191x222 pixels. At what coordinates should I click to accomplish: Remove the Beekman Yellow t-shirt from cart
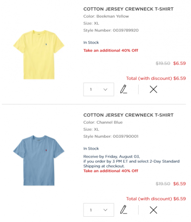click(153, 89)
